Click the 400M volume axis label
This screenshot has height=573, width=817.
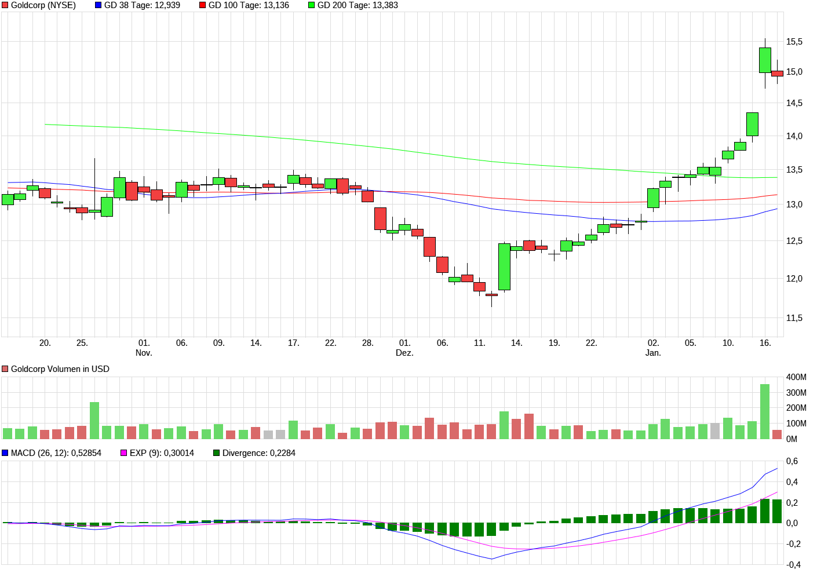(x=796, y=377)
